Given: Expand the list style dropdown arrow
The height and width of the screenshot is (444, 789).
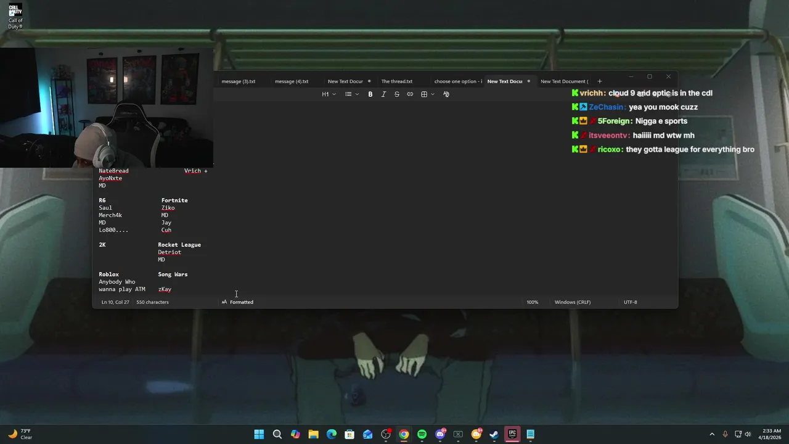Looking at the screenshot, I should tap(357, 94).
